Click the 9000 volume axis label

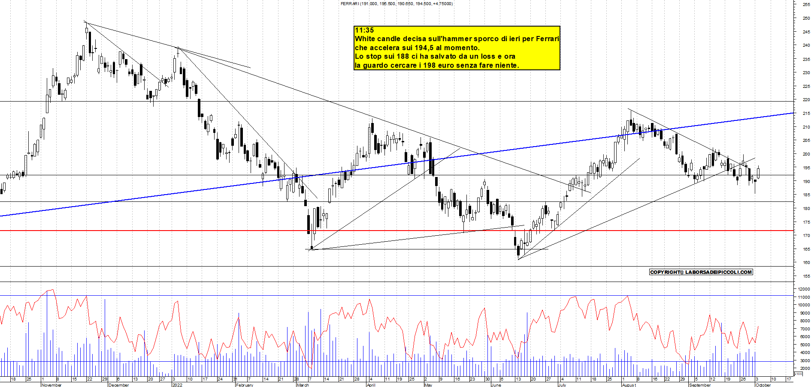tap(805, 313)
